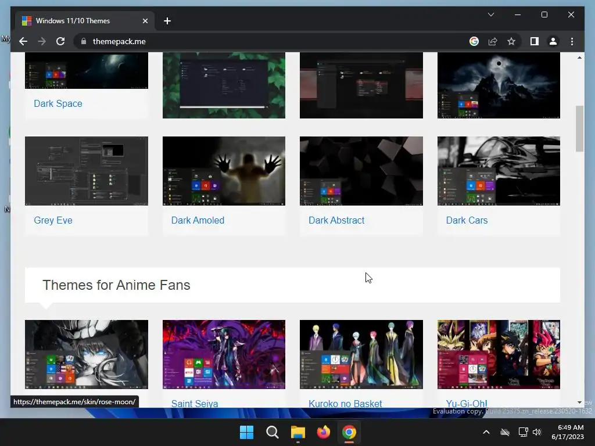Click the Dark Space theme thumbnail

(87, 70)
